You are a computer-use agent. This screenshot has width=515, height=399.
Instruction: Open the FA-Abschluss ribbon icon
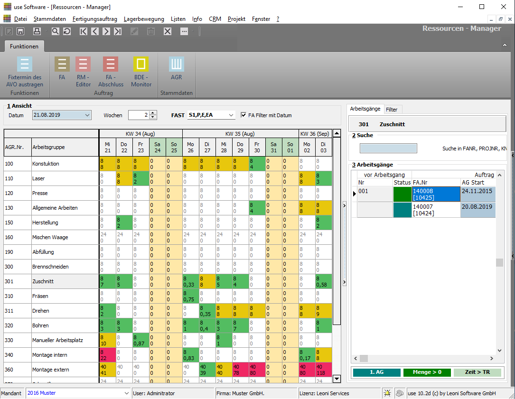[x=111, y=64]
